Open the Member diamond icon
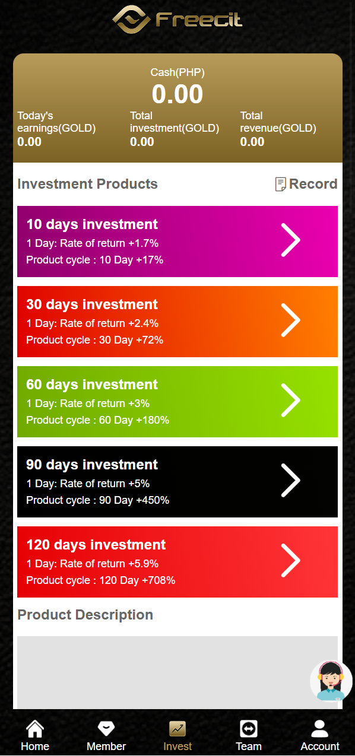The width and height of the screenshot is (355, 756). (x=106, y=728)
